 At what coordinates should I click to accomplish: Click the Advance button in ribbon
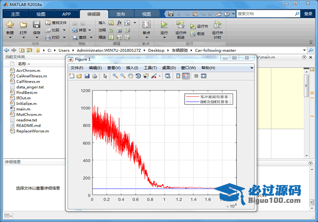[197, 34]
